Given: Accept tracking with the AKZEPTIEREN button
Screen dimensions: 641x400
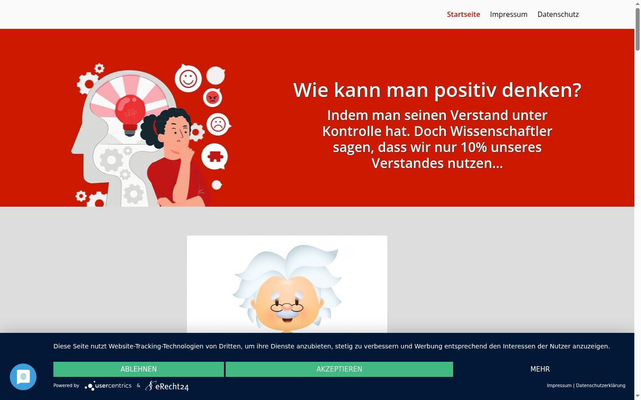Looking at the screenshot, I should (339, 369).
